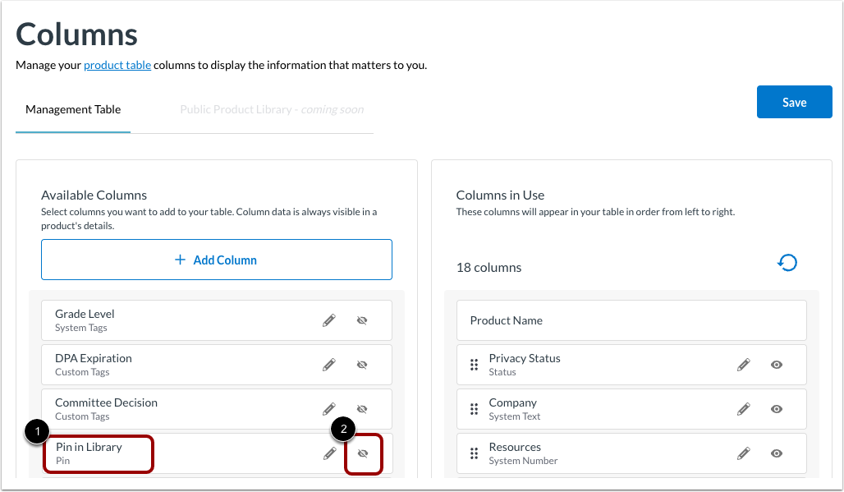The height and width of the screenshot is (492, 844).
Task: Edit the Committee Decision column
Action: click(x=328, y=408)
